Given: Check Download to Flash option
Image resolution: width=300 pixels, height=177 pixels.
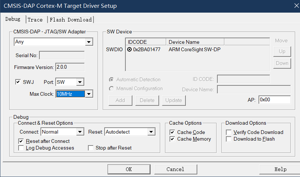Looking at the screenshot, I should [x=229, y=139].
